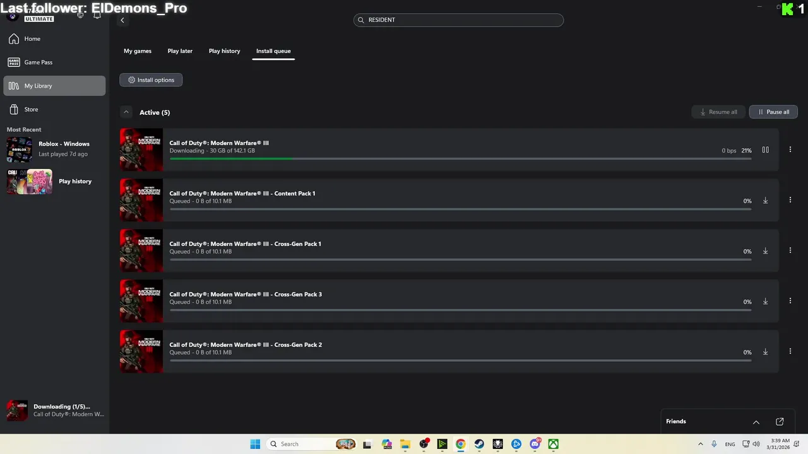Select My Library in sidebar

(54, 86)
